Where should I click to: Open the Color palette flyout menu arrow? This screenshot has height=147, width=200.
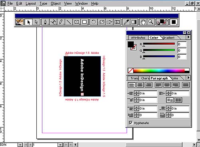188,37
